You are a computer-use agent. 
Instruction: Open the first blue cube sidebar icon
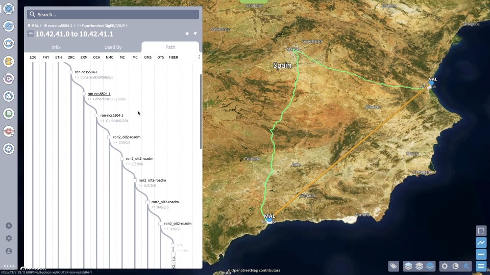(9, 96)
